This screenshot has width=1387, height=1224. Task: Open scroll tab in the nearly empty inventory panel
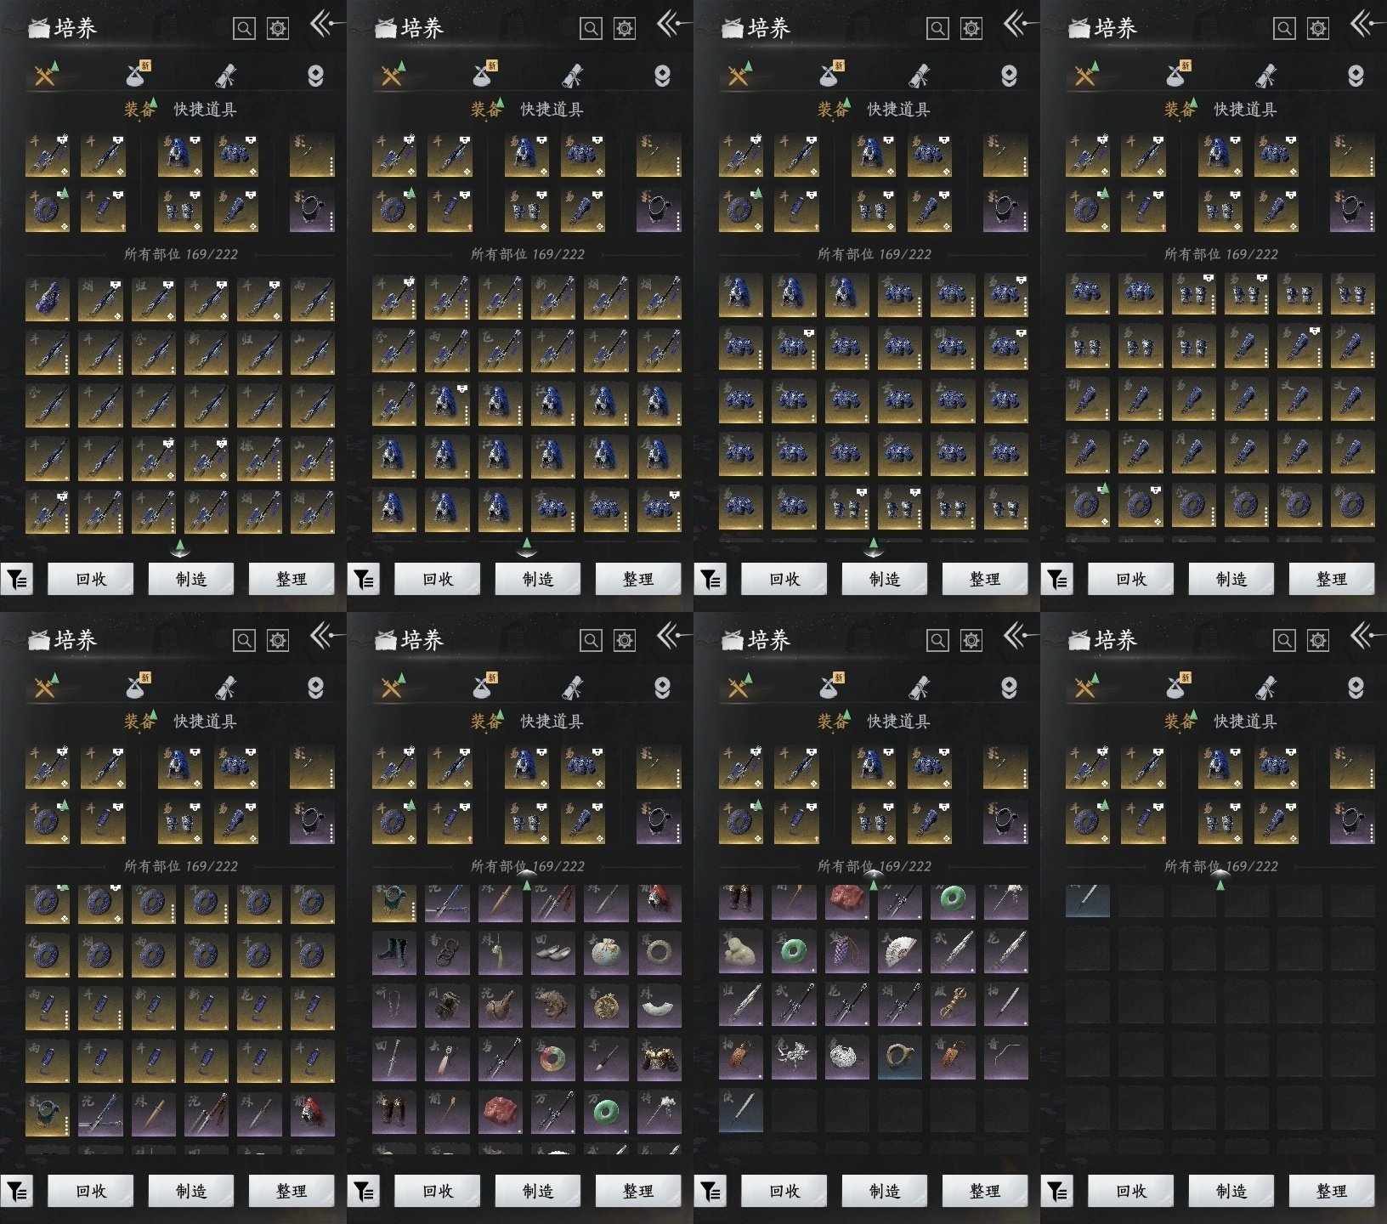(1265, 687)
